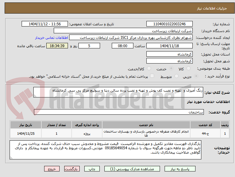Click the deadline date field 1404/11/18
Screen dimensions: 235x177
coord(169,46)
